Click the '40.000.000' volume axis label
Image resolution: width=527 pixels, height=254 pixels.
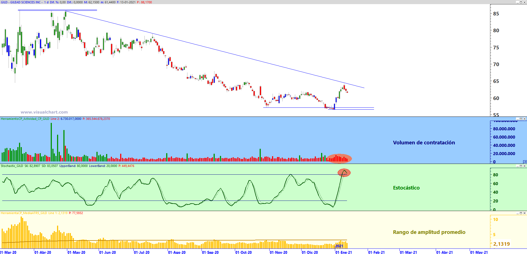(x=504, y=145)
